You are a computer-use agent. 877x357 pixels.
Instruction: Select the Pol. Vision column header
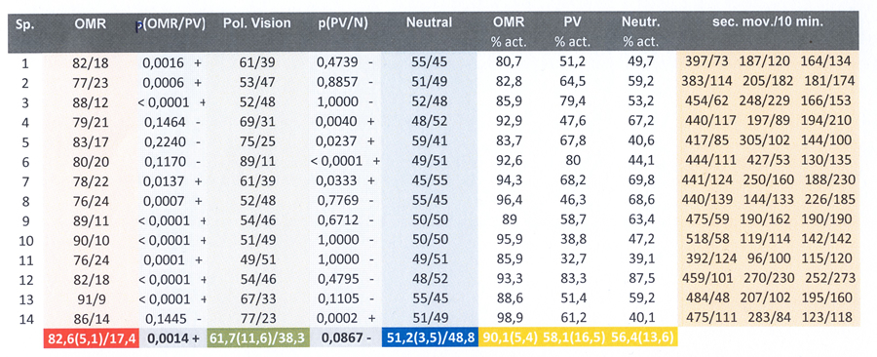click(256, 23)
